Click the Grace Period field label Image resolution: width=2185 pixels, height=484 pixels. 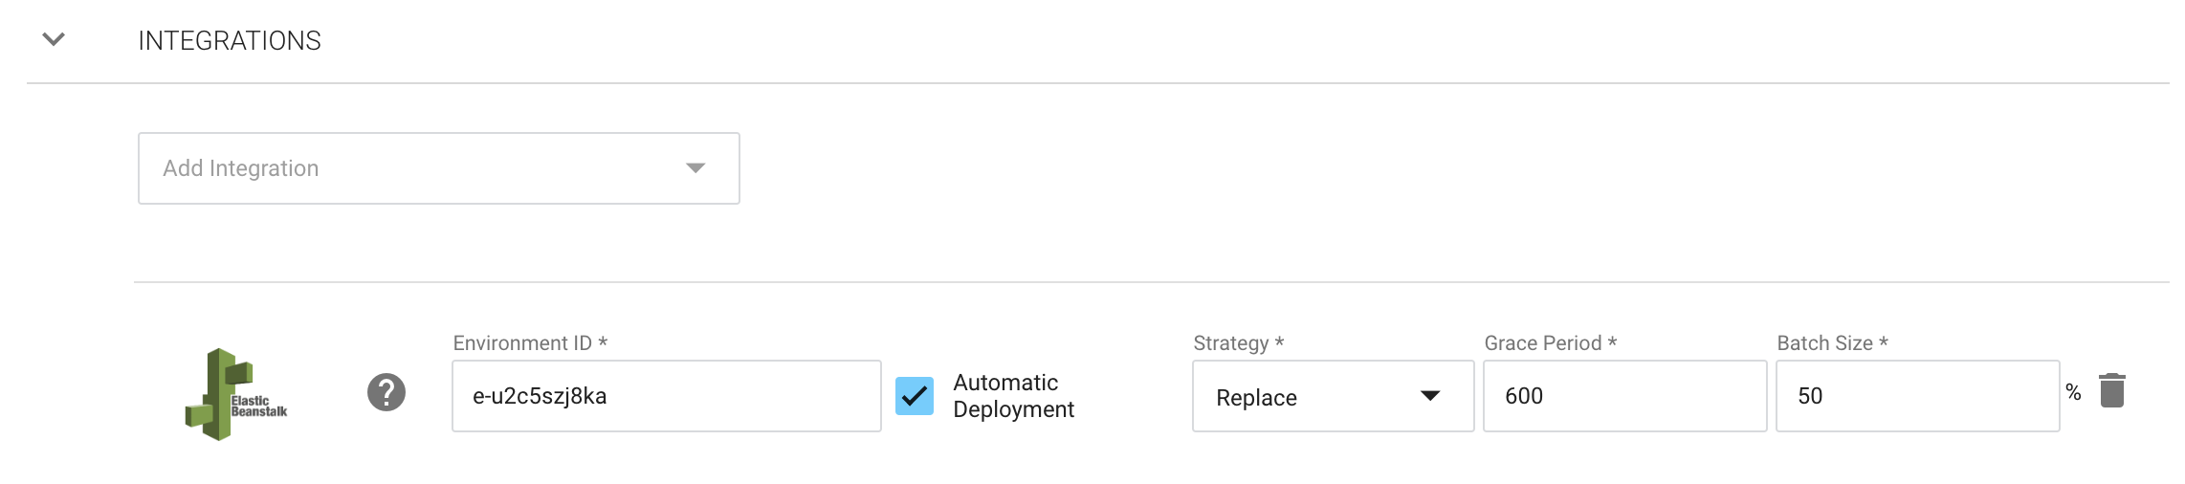[x=1550, y=343]
